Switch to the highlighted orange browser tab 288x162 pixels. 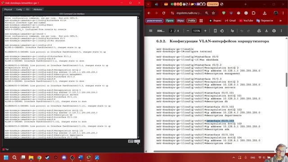pyautogui.click(x=213, y=4)
